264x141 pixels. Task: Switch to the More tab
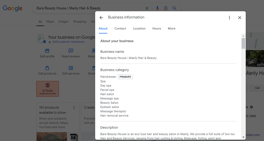172,28
